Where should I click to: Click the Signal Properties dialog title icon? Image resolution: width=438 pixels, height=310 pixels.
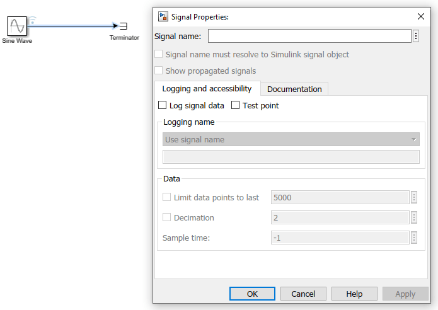(163, 16)
